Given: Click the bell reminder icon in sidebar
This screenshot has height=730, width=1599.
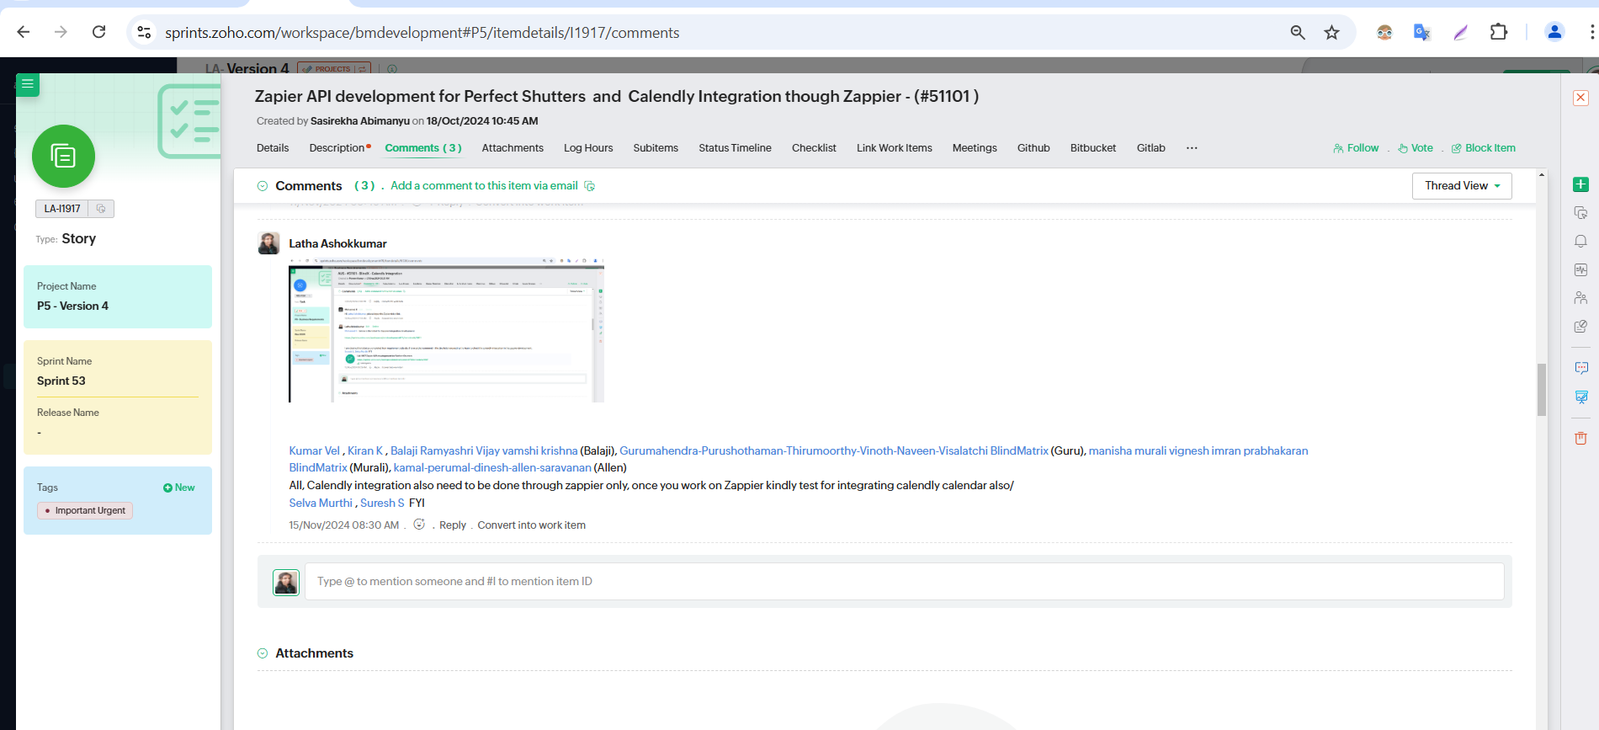Looking at the screenshot, I should tap(1580, 242).
